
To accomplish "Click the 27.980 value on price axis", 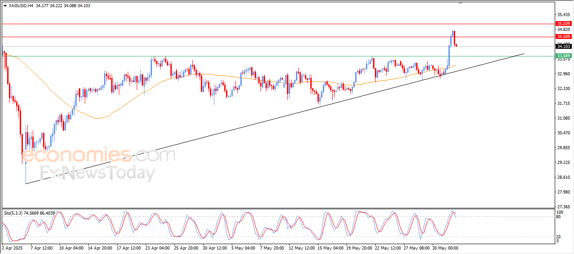I will point(563,192).
